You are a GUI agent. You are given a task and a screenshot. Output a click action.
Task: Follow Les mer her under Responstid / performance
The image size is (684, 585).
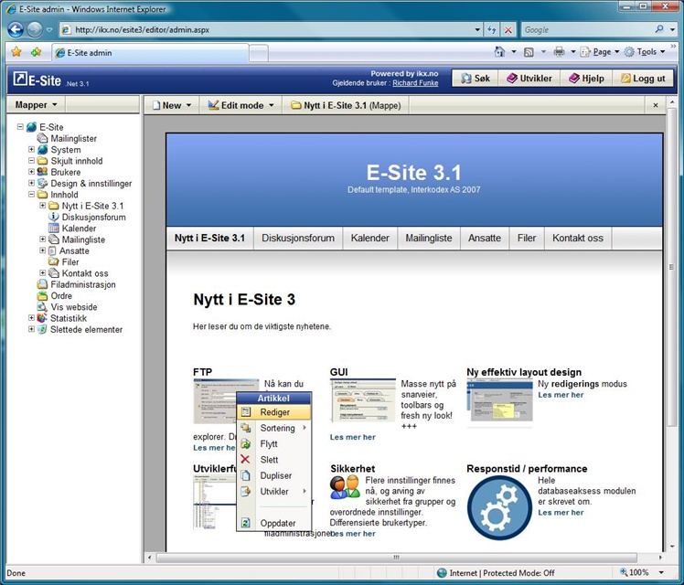pos(561,512)
